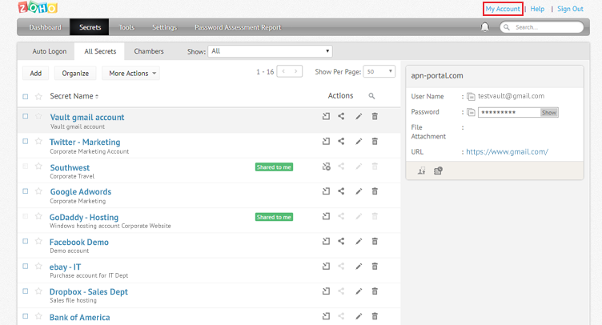602x325 pixels.
Task: Copy the user name to clipboard
Action: [472, 96]
